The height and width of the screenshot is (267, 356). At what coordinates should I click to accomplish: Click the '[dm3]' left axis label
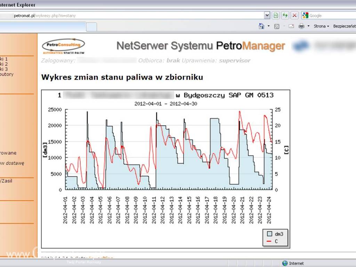(x=45, y=150)
